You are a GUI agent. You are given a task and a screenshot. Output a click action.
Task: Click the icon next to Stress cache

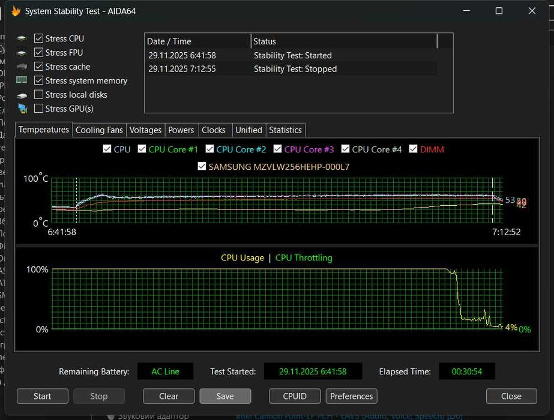(22, 67)
